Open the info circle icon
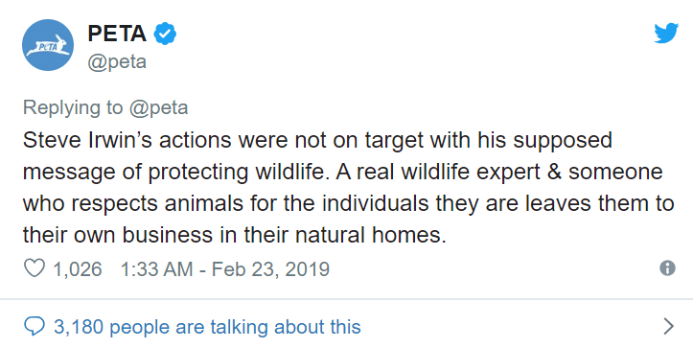 coord(667,268)
